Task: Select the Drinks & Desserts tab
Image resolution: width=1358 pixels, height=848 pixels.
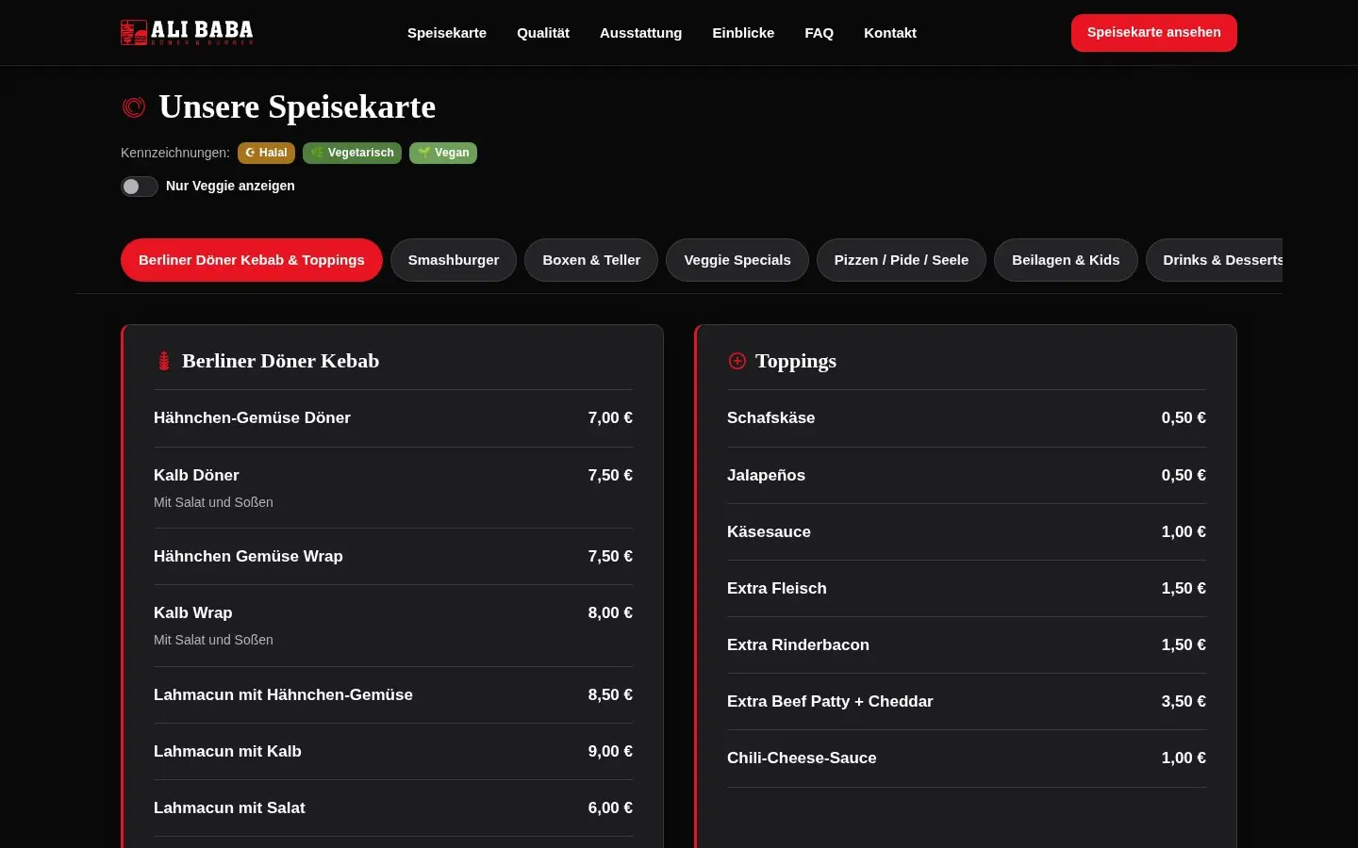Action: pos(1215,260)
